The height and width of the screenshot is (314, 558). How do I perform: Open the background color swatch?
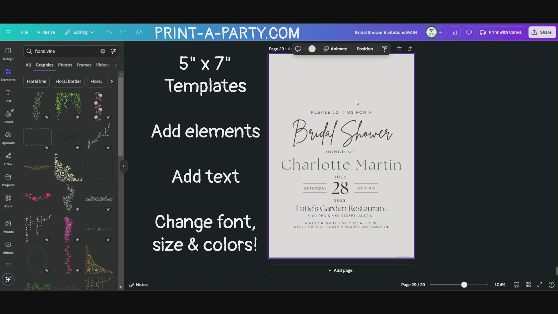click(x=312, y=49)
